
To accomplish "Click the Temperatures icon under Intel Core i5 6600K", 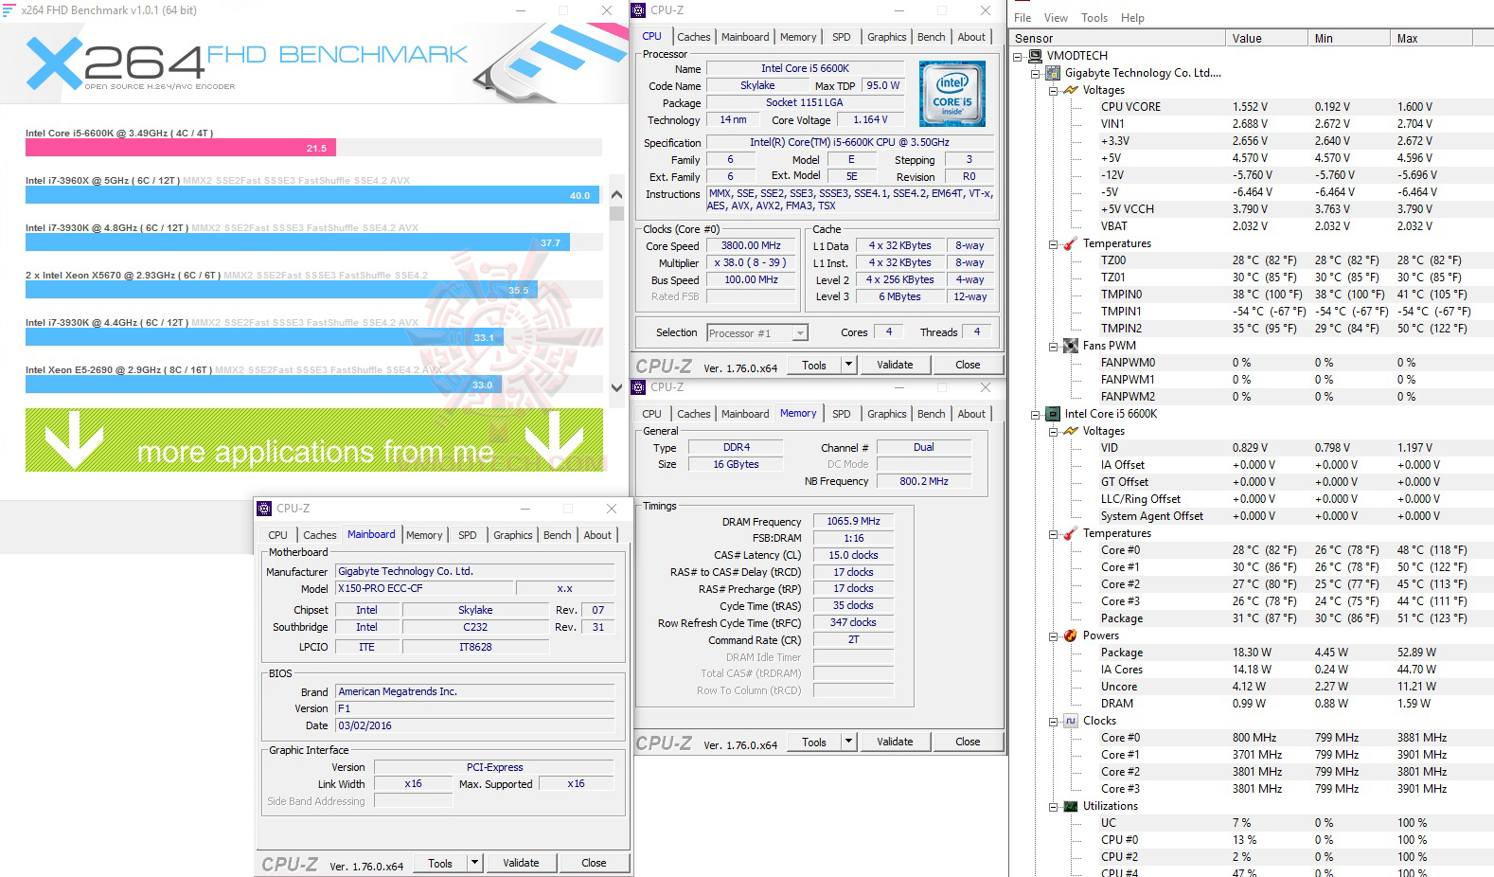I will 1071,533.
